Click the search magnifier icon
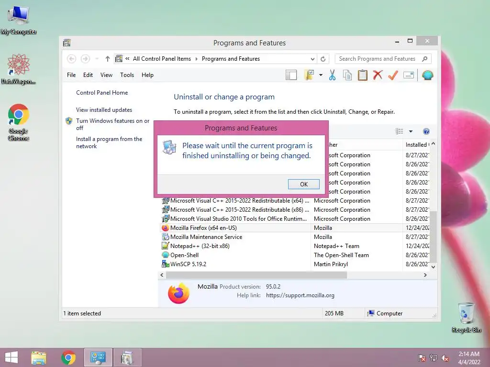 click(x=425, y=59)
